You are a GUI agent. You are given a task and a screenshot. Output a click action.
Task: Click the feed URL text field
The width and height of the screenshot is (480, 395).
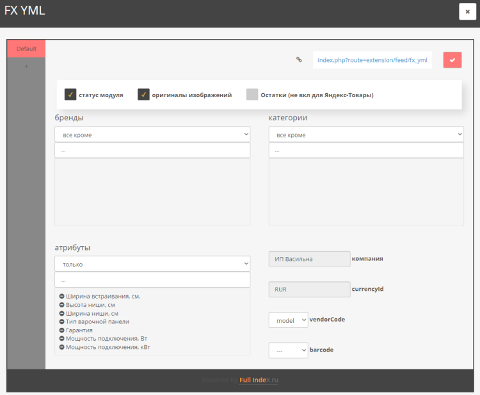(x=372, y=60)
